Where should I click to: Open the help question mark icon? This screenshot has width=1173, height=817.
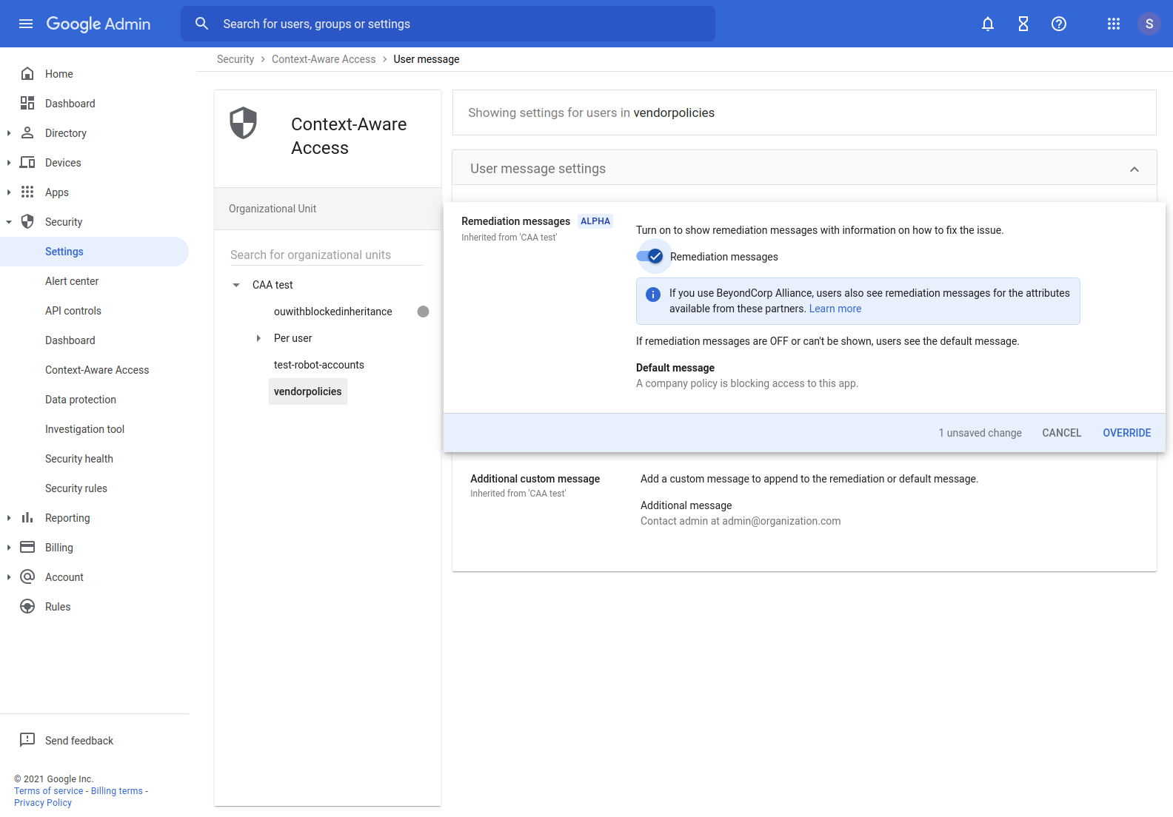1059,24
